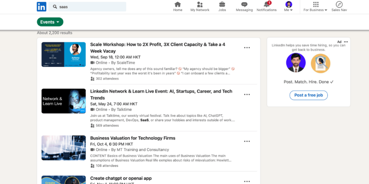Open LinkedIn Network & Learn Live Event title
This screenshot has height=184, width=369.
[x=161, y=95]
